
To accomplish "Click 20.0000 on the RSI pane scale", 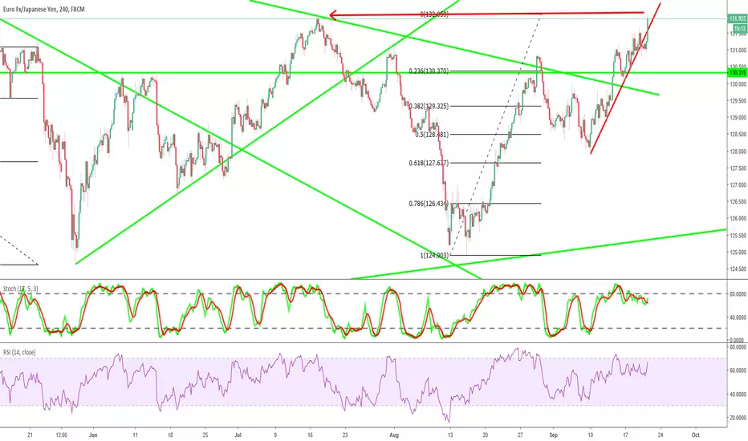I will 738,418.
